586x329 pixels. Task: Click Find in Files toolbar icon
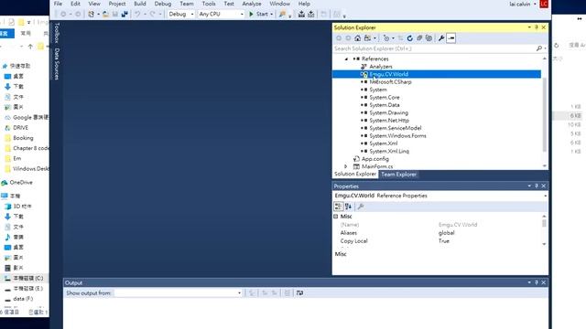click(x=282, y=15)
